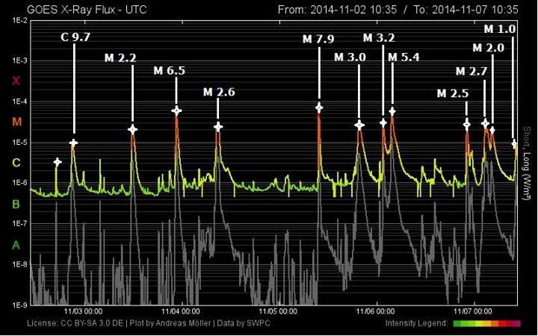Select the flare marker under the C 9.7 label
Image resolution: width=538 pixels, height=336 pixels.
point(73,143)
